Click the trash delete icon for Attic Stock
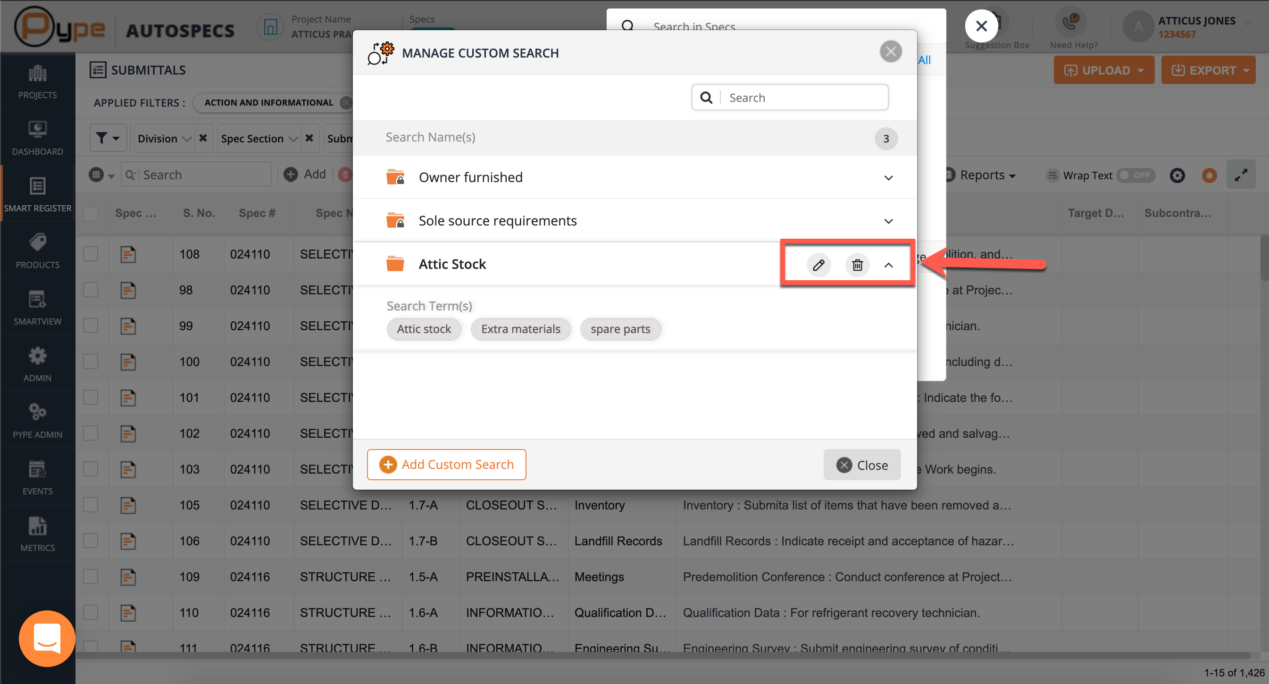The image size is (1269, 684). (x=857, y=265)
